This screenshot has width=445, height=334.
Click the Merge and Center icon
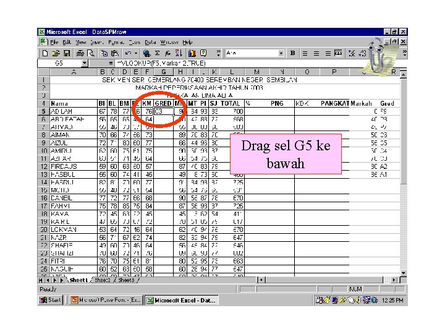click(x=338, y=53)
